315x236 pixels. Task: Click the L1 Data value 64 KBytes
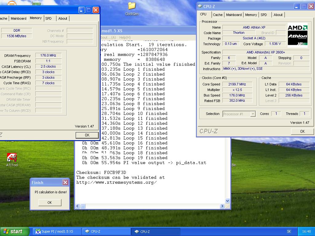294,84
